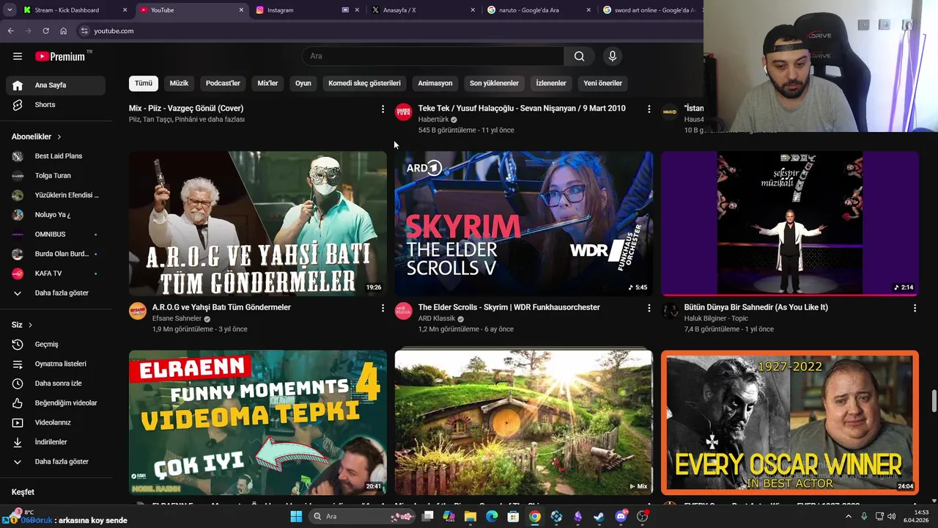Play Every Oscar Winner thumbnail
Viewport: 938px width, 528px height.
click(790, 422)
